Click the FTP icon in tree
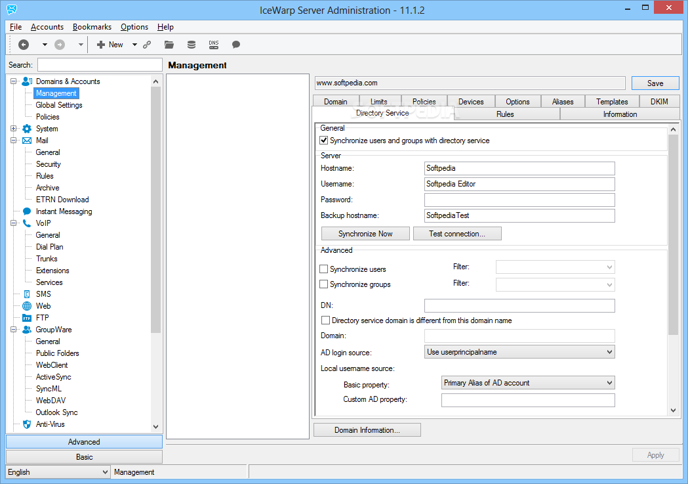 click(27, 318)
